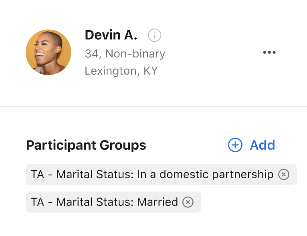Click the plus circle icon next to Add
Viewport: 307px width, 236px height.
[x=235, y=145]
